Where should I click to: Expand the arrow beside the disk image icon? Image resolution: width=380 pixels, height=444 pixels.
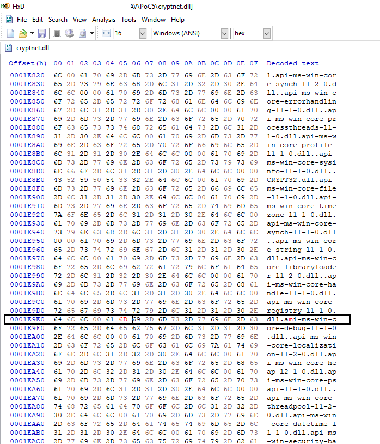click(91, 34)
